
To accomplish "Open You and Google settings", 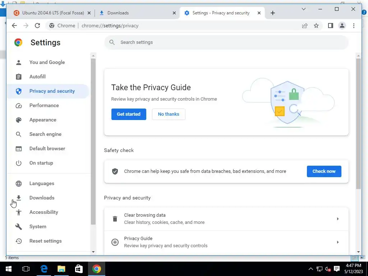I will pyautogui.click(x=48, y=62).
